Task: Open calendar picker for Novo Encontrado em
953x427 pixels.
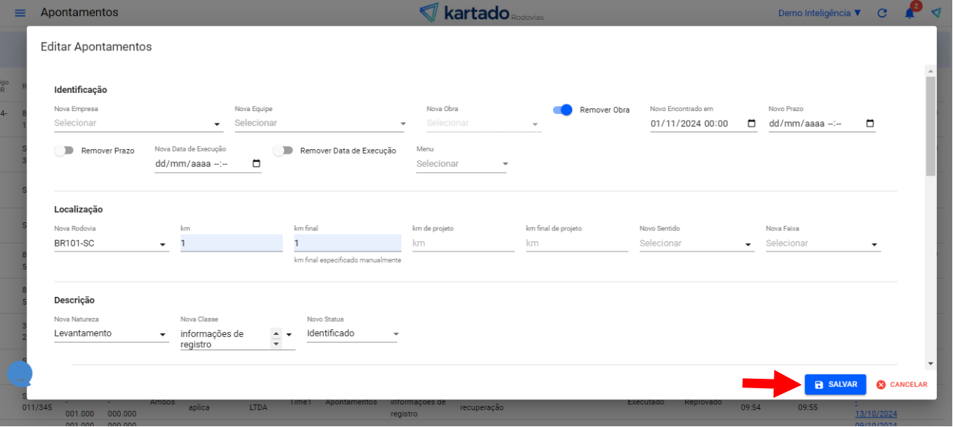Action: pyautogui.click(x=752, y=124)
